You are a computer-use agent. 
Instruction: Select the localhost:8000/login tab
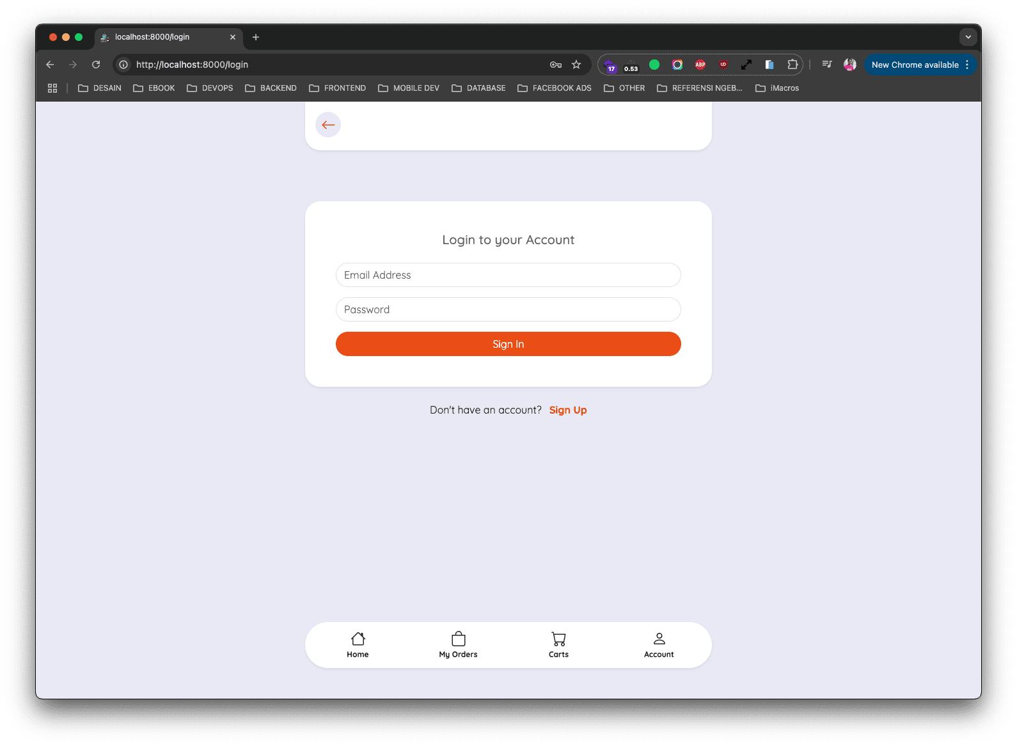[x=160, y=37]
